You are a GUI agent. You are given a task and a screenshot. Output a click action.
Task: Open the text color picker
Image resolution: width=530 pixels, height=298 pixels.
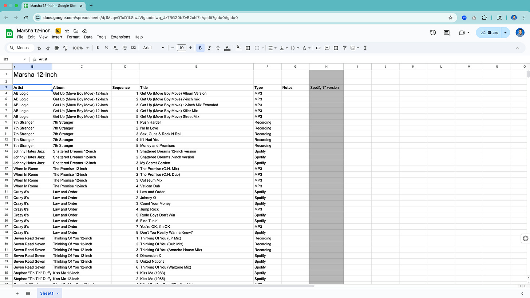[227, 48]
